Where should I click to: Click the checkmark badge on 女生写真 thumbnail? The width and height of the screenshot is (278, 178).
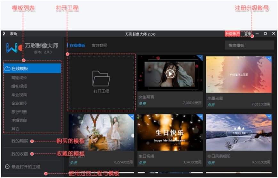pos(200,57)
